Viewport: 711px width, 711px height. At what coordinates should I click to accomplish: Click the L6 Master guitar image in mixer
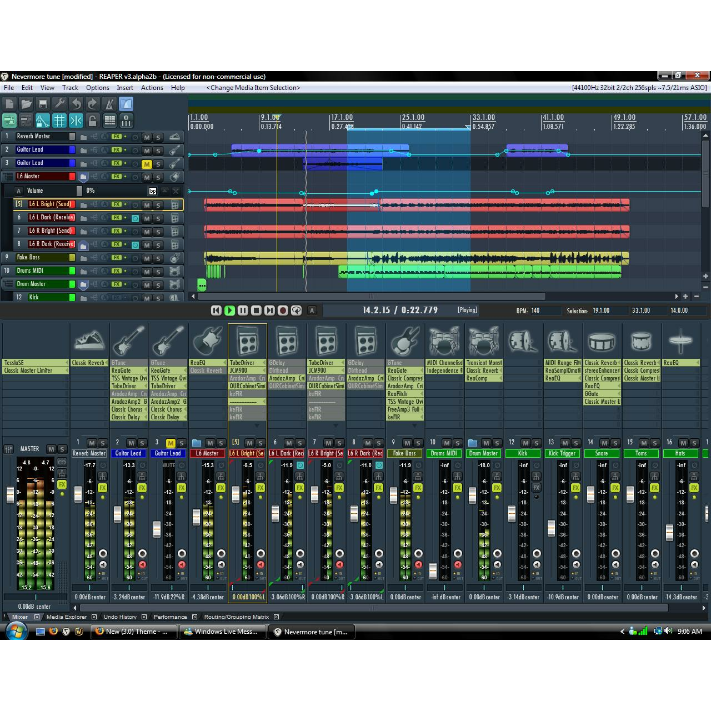[x=208, y=340]
